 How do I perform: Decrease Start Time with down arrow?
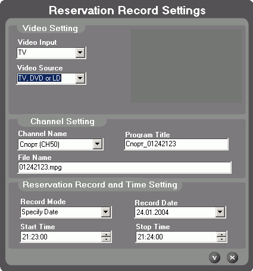click(x=106, y=239)
